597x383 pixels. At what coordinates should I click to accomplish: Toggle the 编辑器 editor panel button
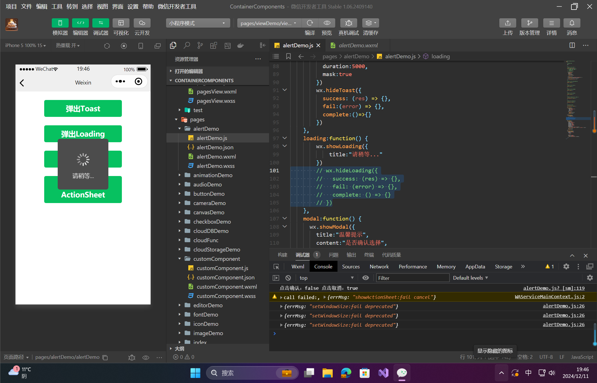[x=80, y=23]
